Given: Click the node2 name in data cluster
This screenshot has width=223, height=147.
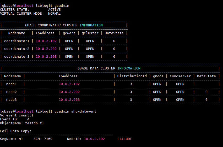Looking at the screenshot, I should [x=11, y=92].
